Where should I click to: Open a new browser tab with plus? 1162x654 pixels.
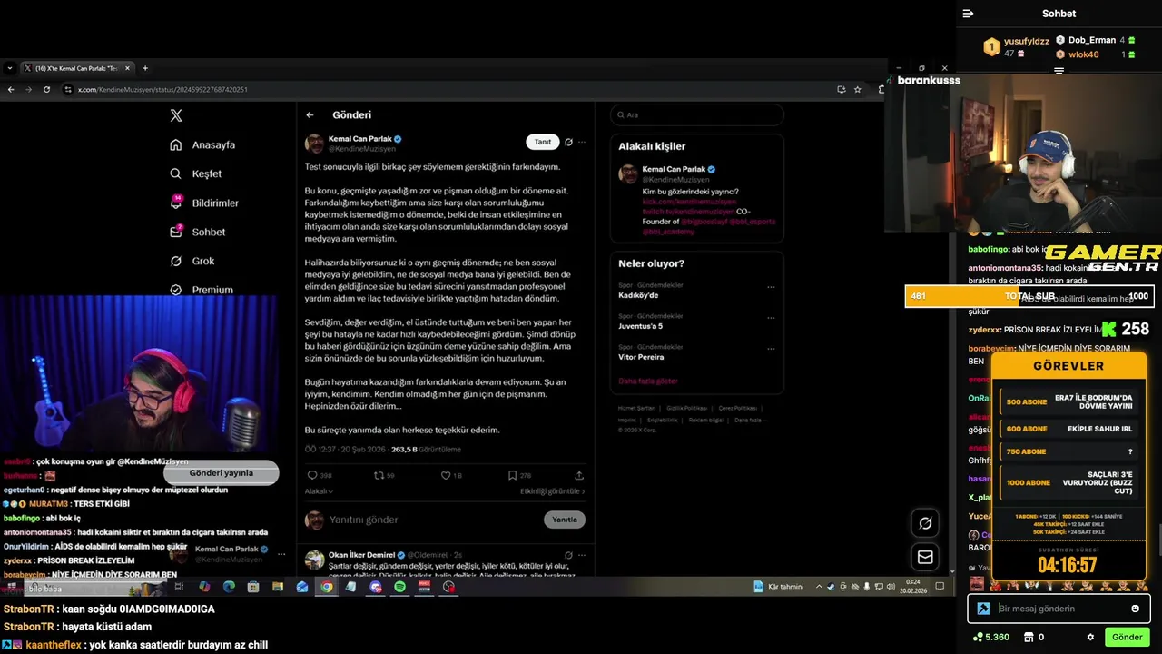(x=144, y=68)
